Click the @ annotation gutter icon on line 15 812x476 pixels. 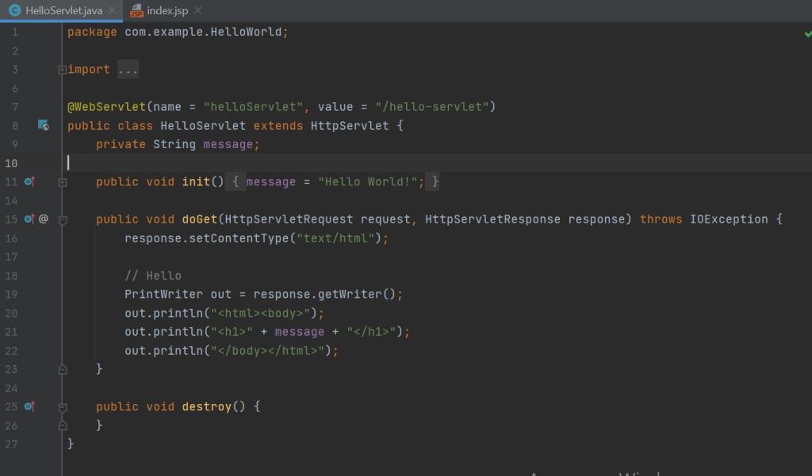[44, 219]
